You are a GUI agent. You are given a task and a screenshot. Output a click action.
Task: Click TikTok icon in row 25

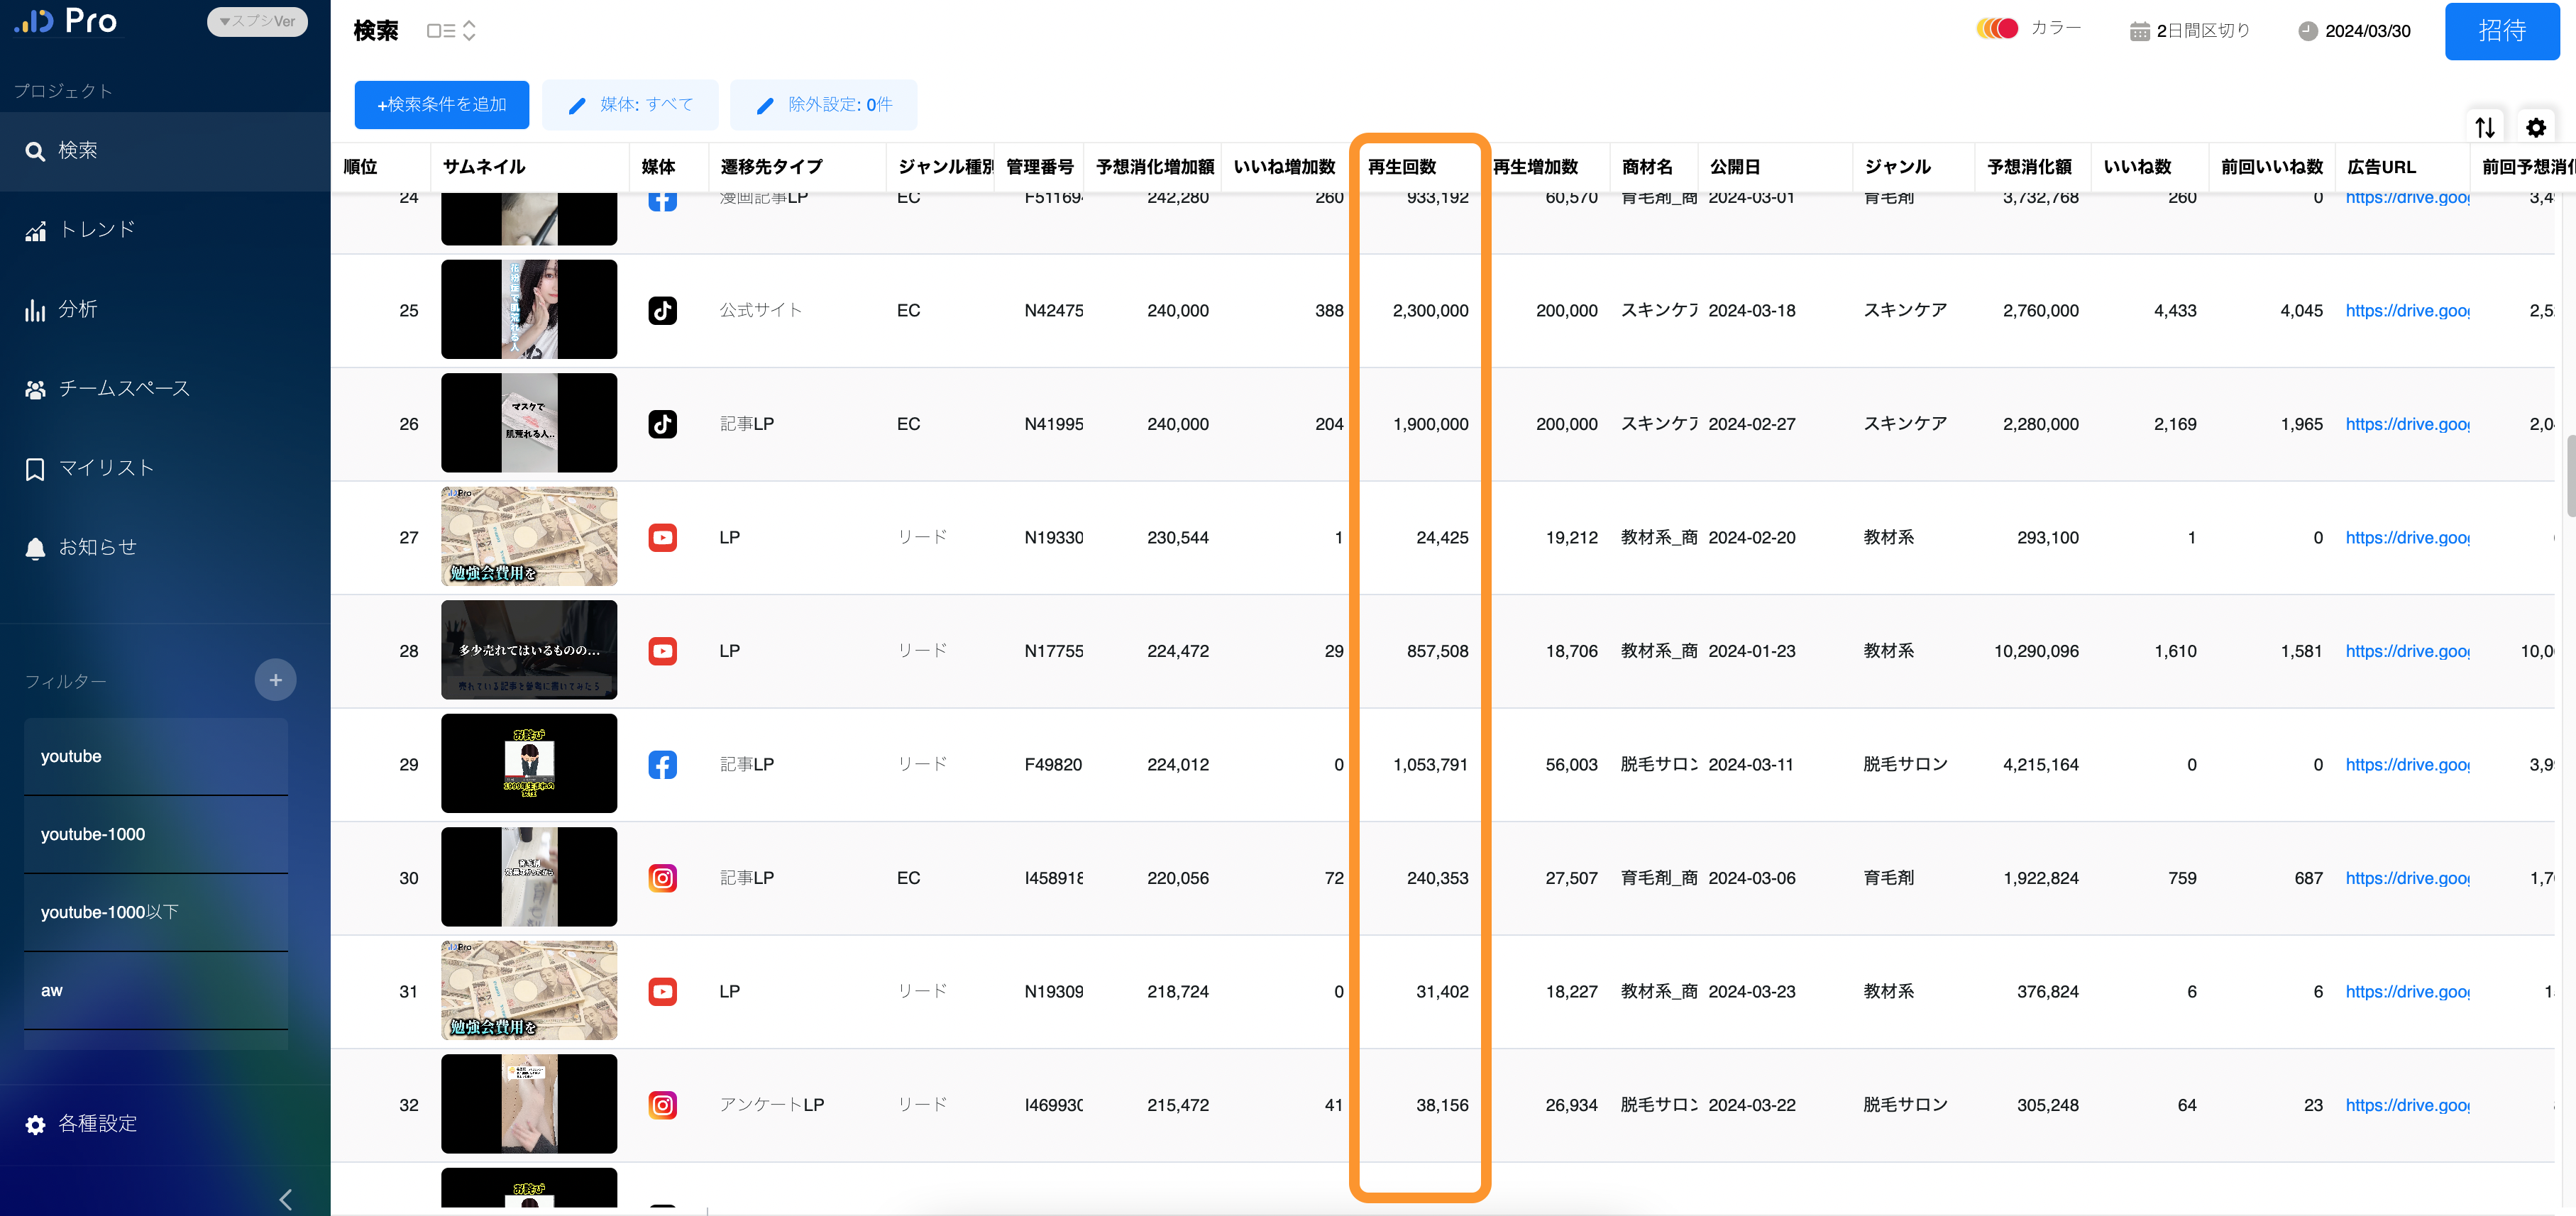pos(662,310)
